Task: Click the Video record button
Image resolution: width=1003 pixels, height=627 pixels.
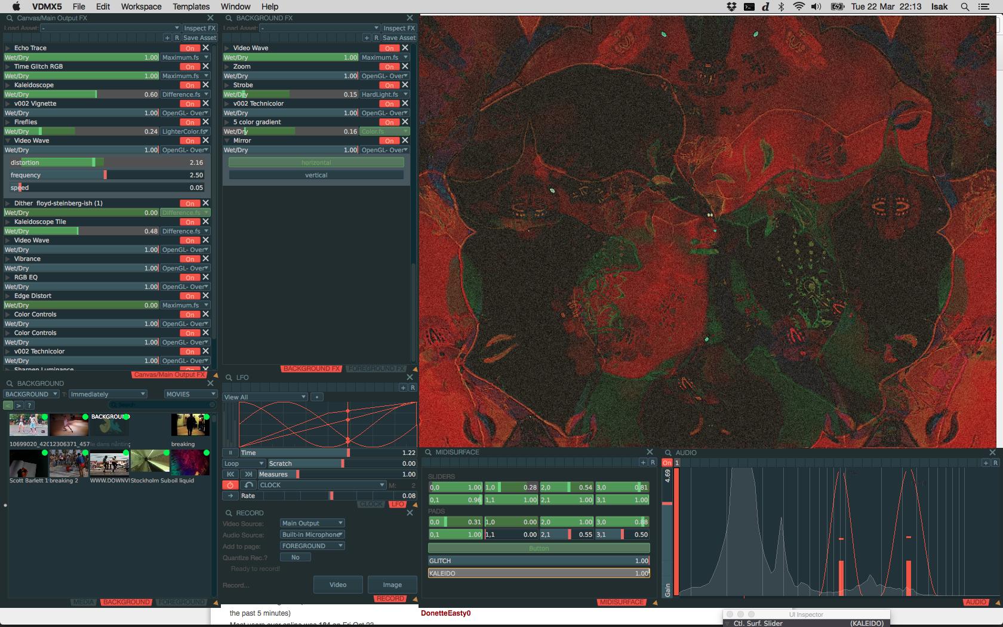Action: [338, 585]
